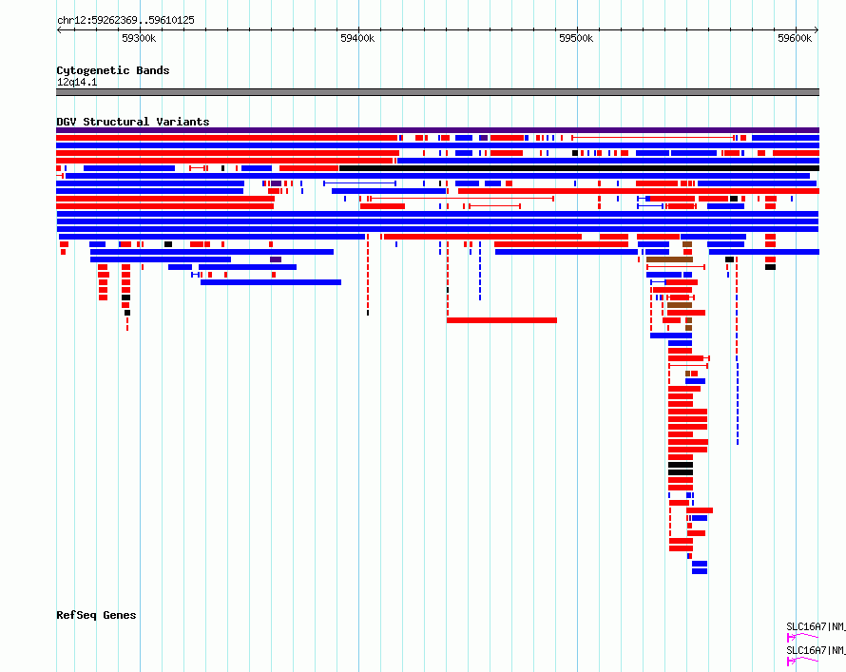Image resolution: width=846 pixels, height=672 pixels.
Task: Click the chr12:59262369..59610125 region label
Action: pyautogui.click(x=125, y=21)
